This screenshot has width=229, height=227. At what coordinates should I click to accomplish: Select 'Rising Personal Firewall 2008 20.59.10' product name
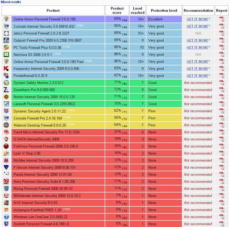43,189
